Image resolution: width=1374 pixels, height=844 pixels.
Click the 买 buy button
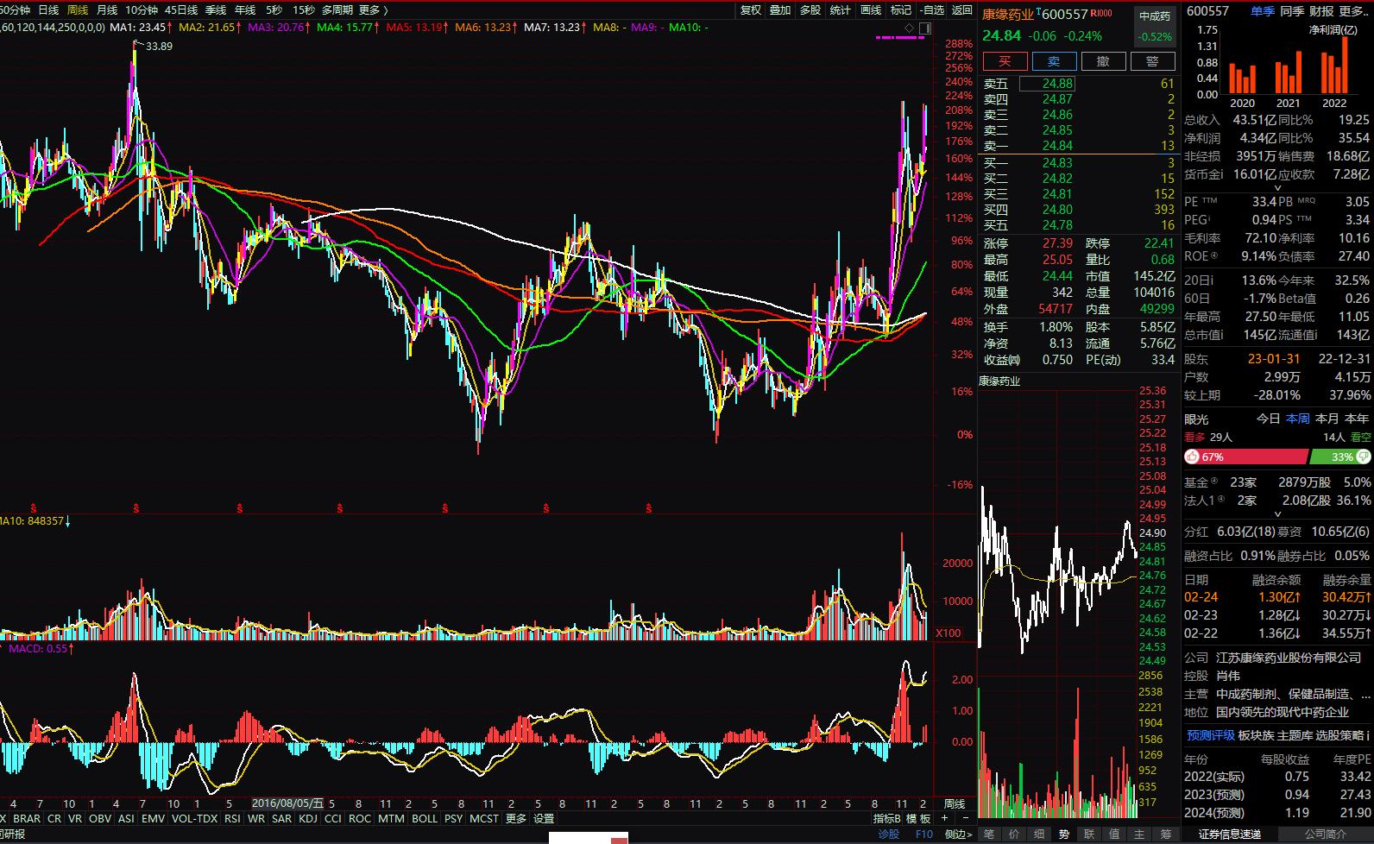pos(1005,61)
